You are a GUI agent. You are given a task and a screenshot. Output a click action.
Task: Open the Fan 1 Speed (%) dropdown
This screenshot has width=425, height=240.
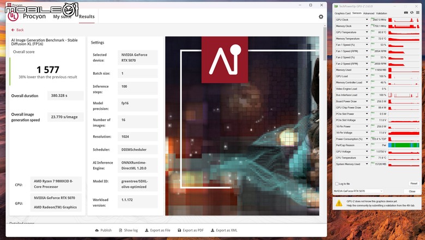[367, 45]
